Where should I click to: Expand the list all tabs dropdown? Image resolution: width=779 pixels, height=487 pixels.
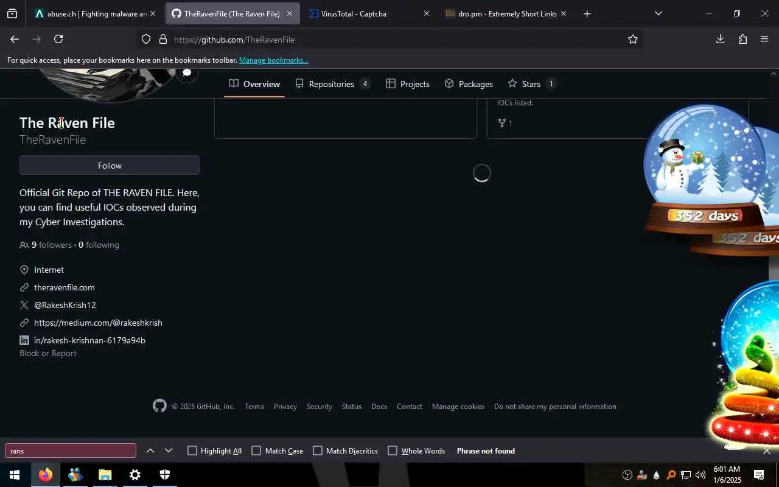(x=658, y=13)
